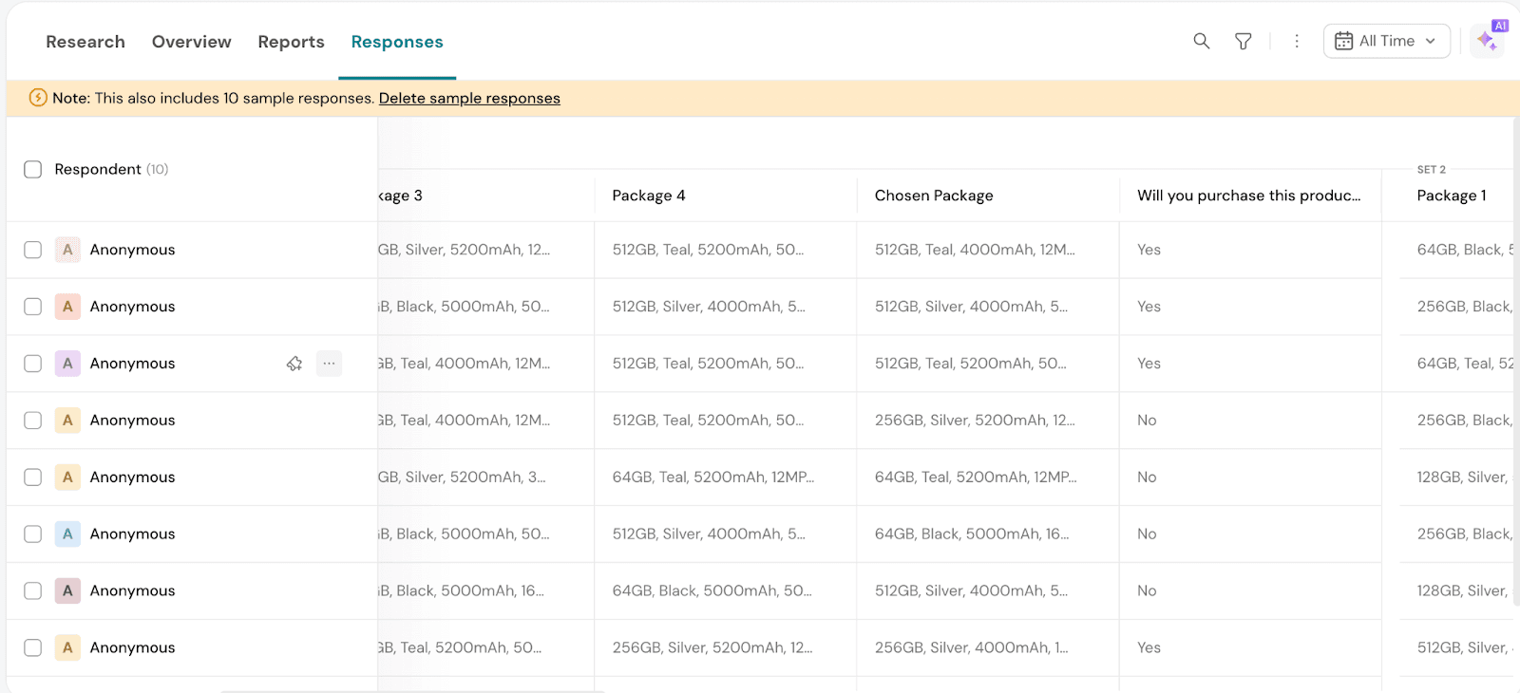The height and width of the screenshot is (693, 1520).
Task: Go to the Overview tab
Action: pos(191,42)
